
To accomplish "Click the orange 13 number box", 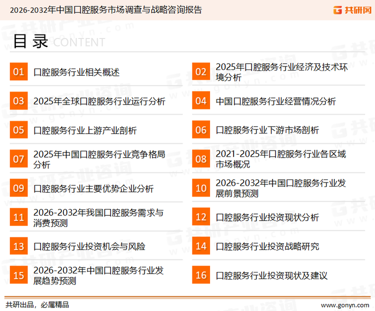I will click(18, 246).
